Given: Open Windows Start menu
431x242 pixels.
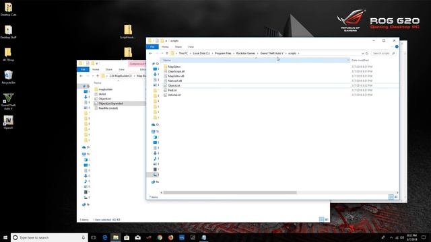Looking at the screenshot, I should [5, 237].
